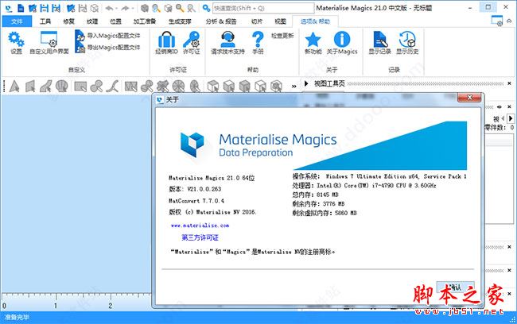Image resolution: width=517 pixels, height=324 pixels.
Task: Pin the side panel with the pushpin icon
Action: coord(500,107)
